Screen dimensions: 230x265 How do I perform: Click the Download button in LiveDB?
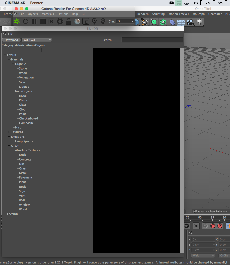pyautogui.click(x=11, y=40)
